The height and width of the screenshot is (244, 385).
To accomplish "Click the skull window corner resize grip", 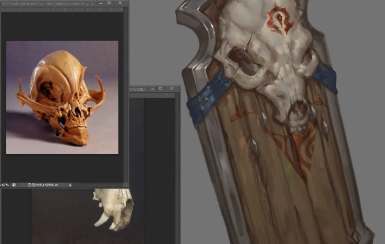I will (x=126, y=185).
